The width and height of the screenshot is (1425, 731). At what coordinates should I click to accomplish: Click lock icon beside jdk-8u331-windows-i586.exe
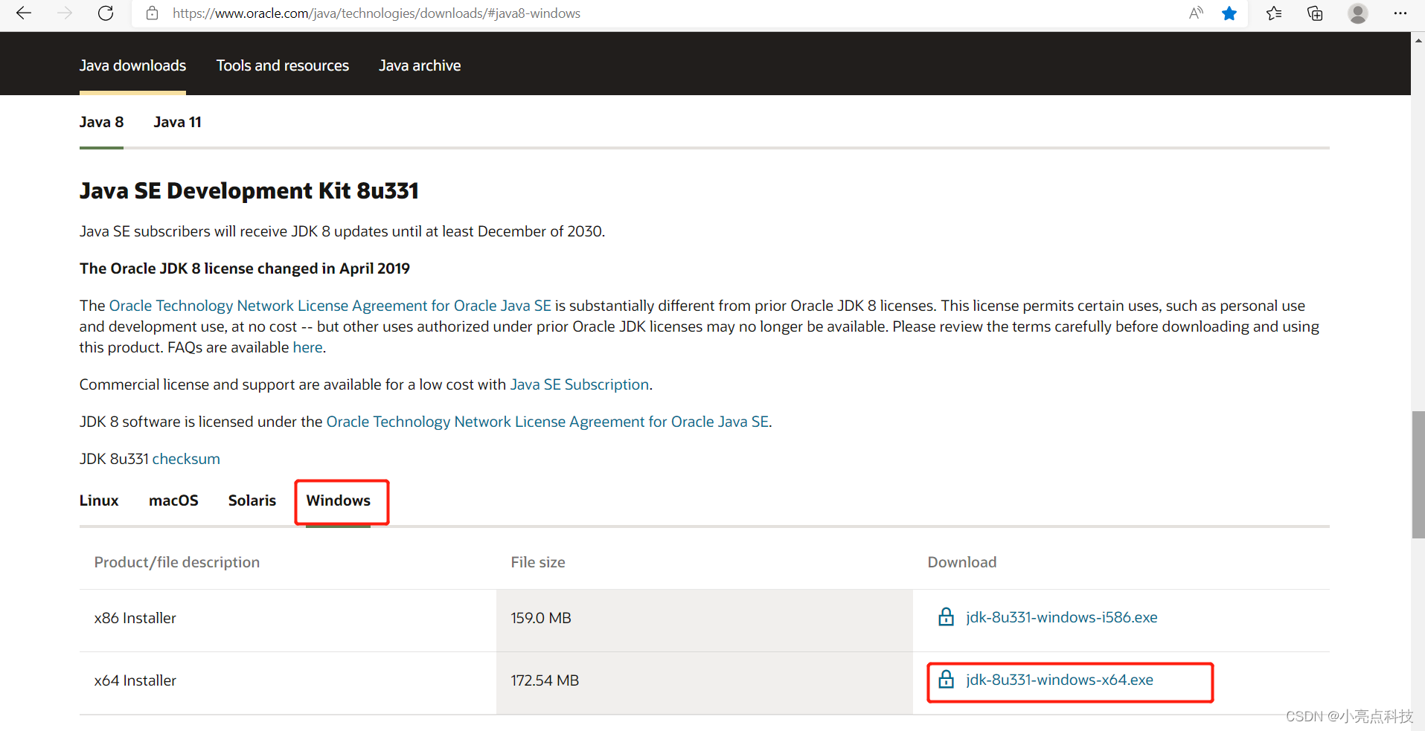[946, 617]
